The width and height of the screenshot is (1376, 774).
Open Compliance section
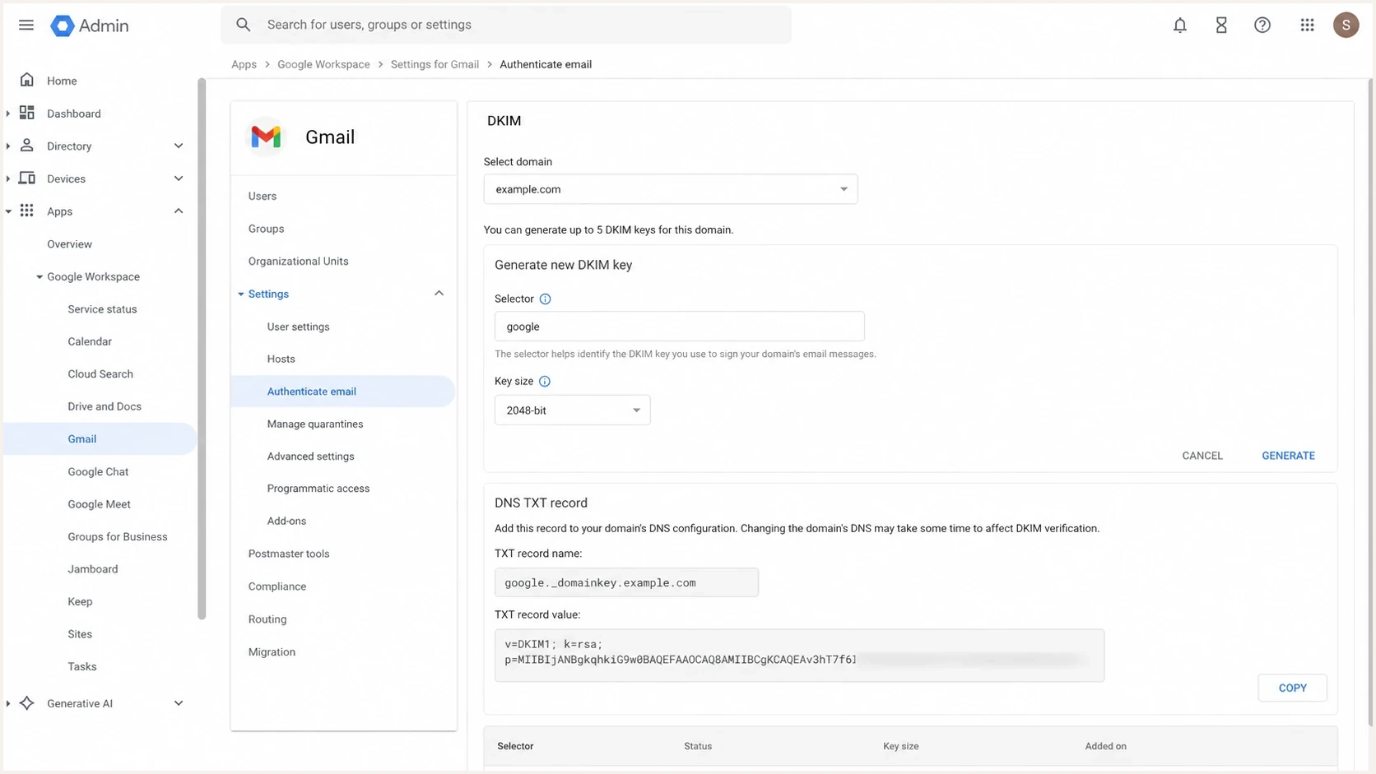(277, 586)
